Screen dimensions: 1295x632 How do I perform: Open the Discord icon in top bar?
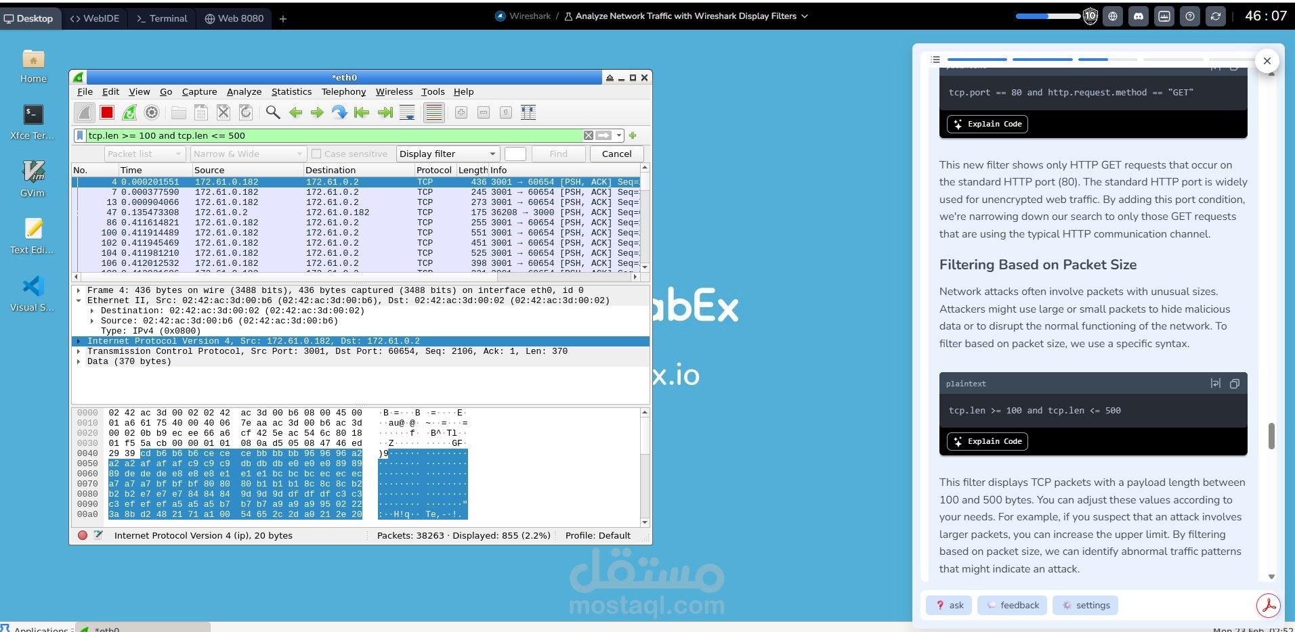1139,16
